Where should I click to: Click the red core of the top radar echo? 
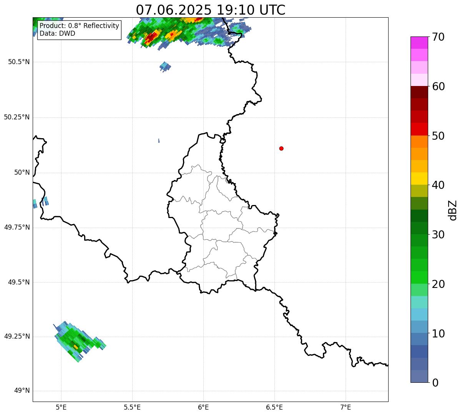pyautogui.click(x=151, y=37)
